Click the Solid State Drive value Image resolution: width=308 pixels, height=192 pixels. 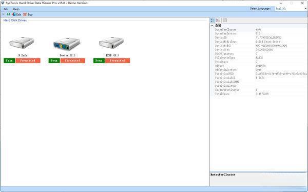(267, 42)
